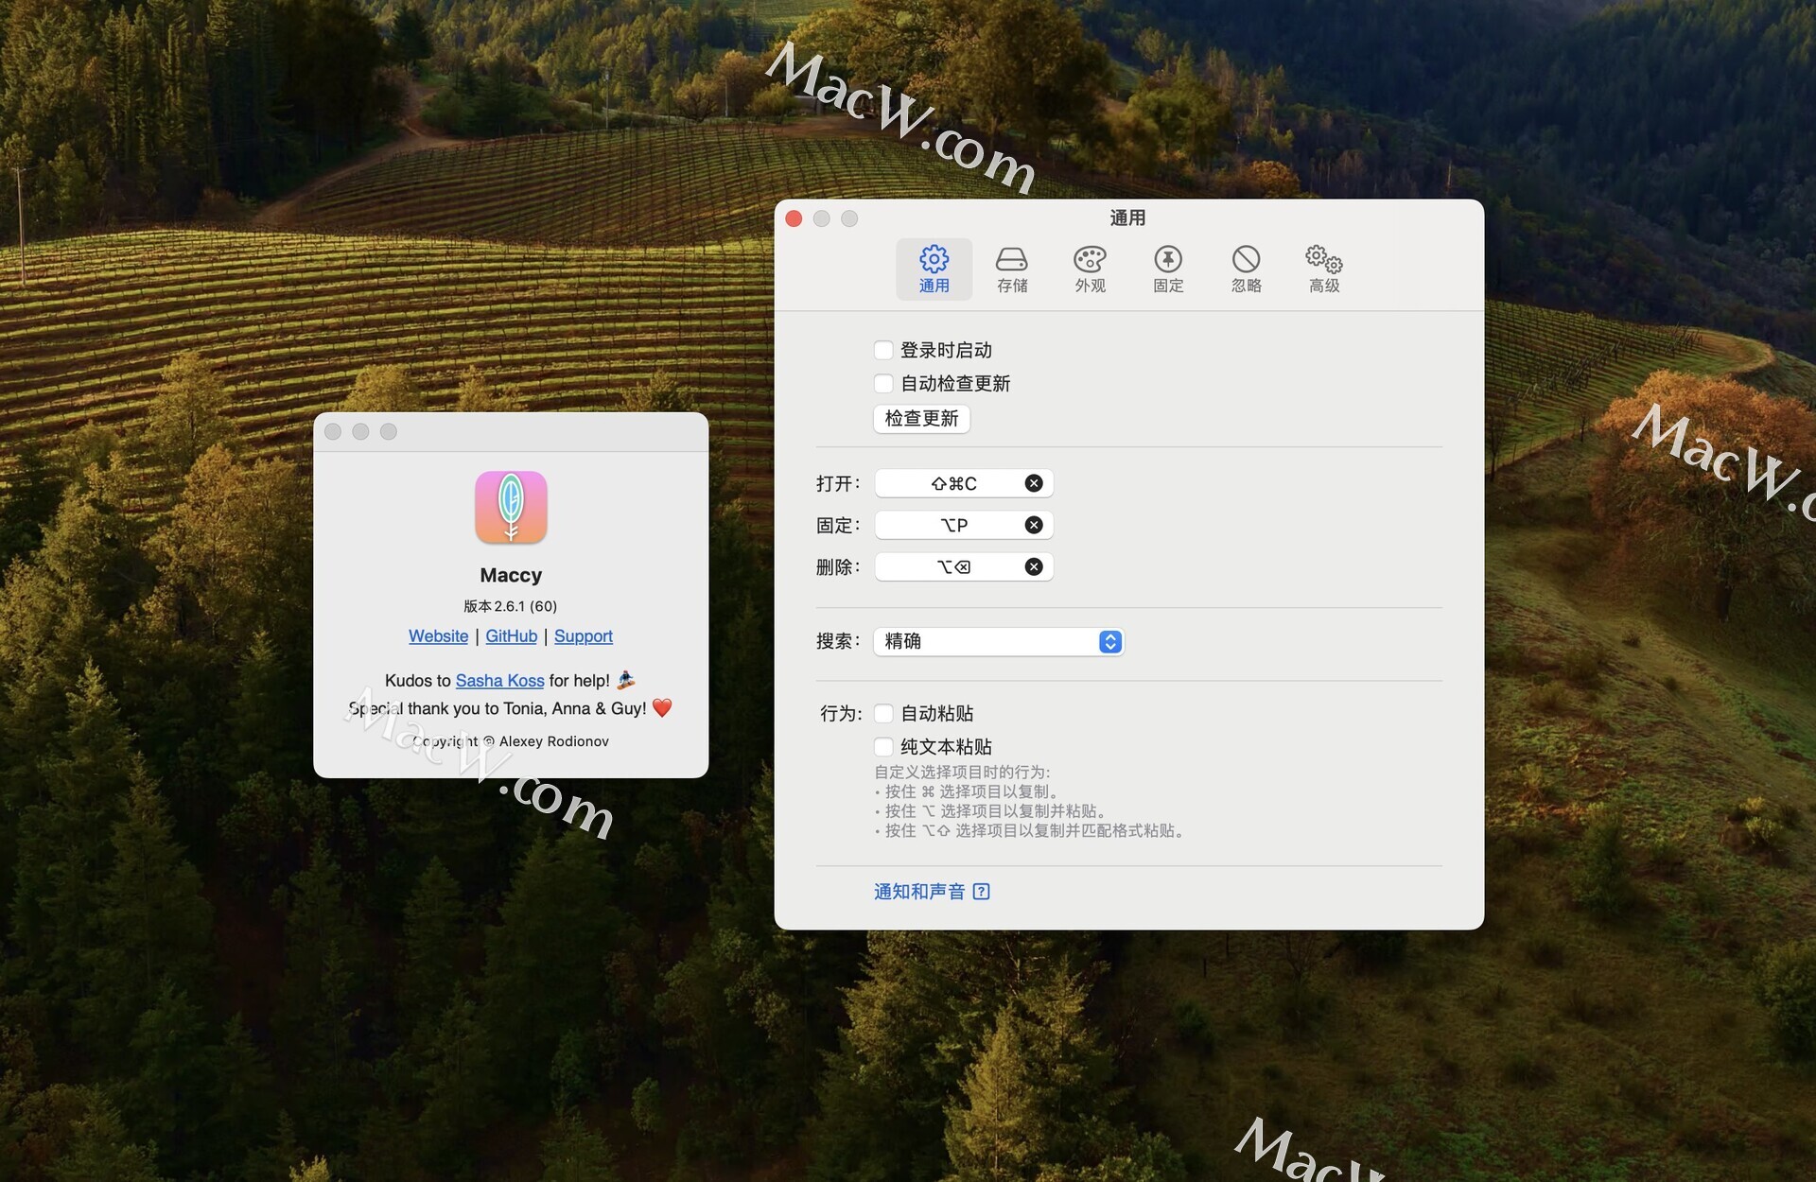This screenshot has height=1182, width=1816.
Task: Open the GitHub link for Maccy
Action: [511, 636]
